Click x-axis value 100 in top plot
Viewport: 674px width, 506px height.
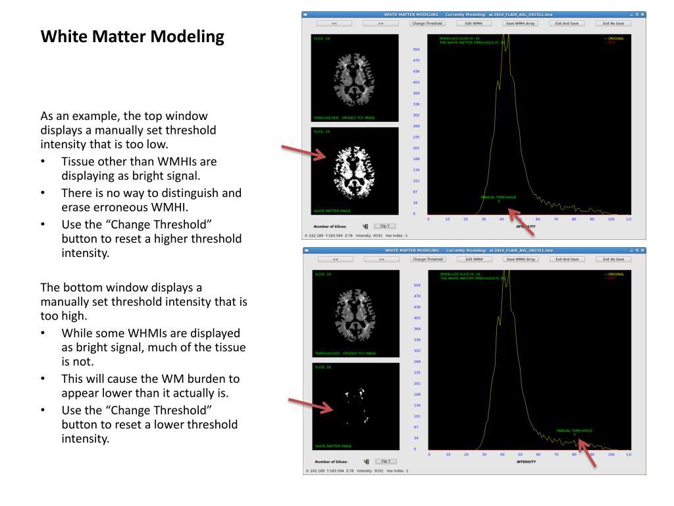(611, 219)
